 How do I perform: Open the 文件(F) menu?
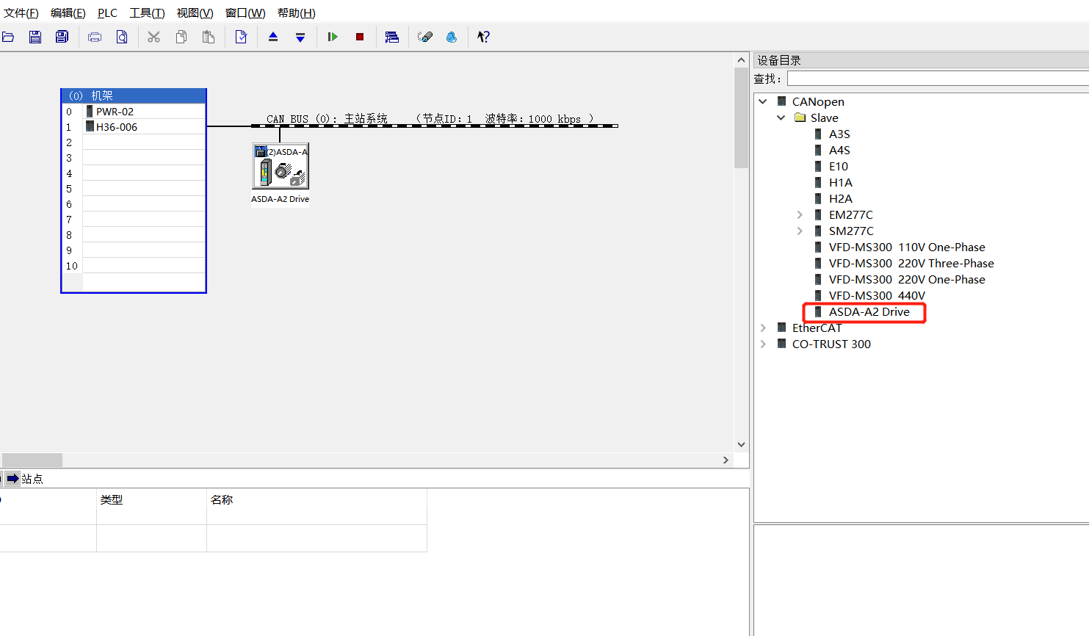[21, 13]
